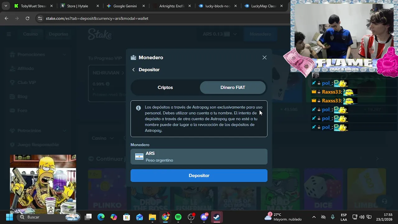Viewport: 398px width, 224px height.
Task: Open the ARS Peso argentino currency selector
Action: pos(199,156)
